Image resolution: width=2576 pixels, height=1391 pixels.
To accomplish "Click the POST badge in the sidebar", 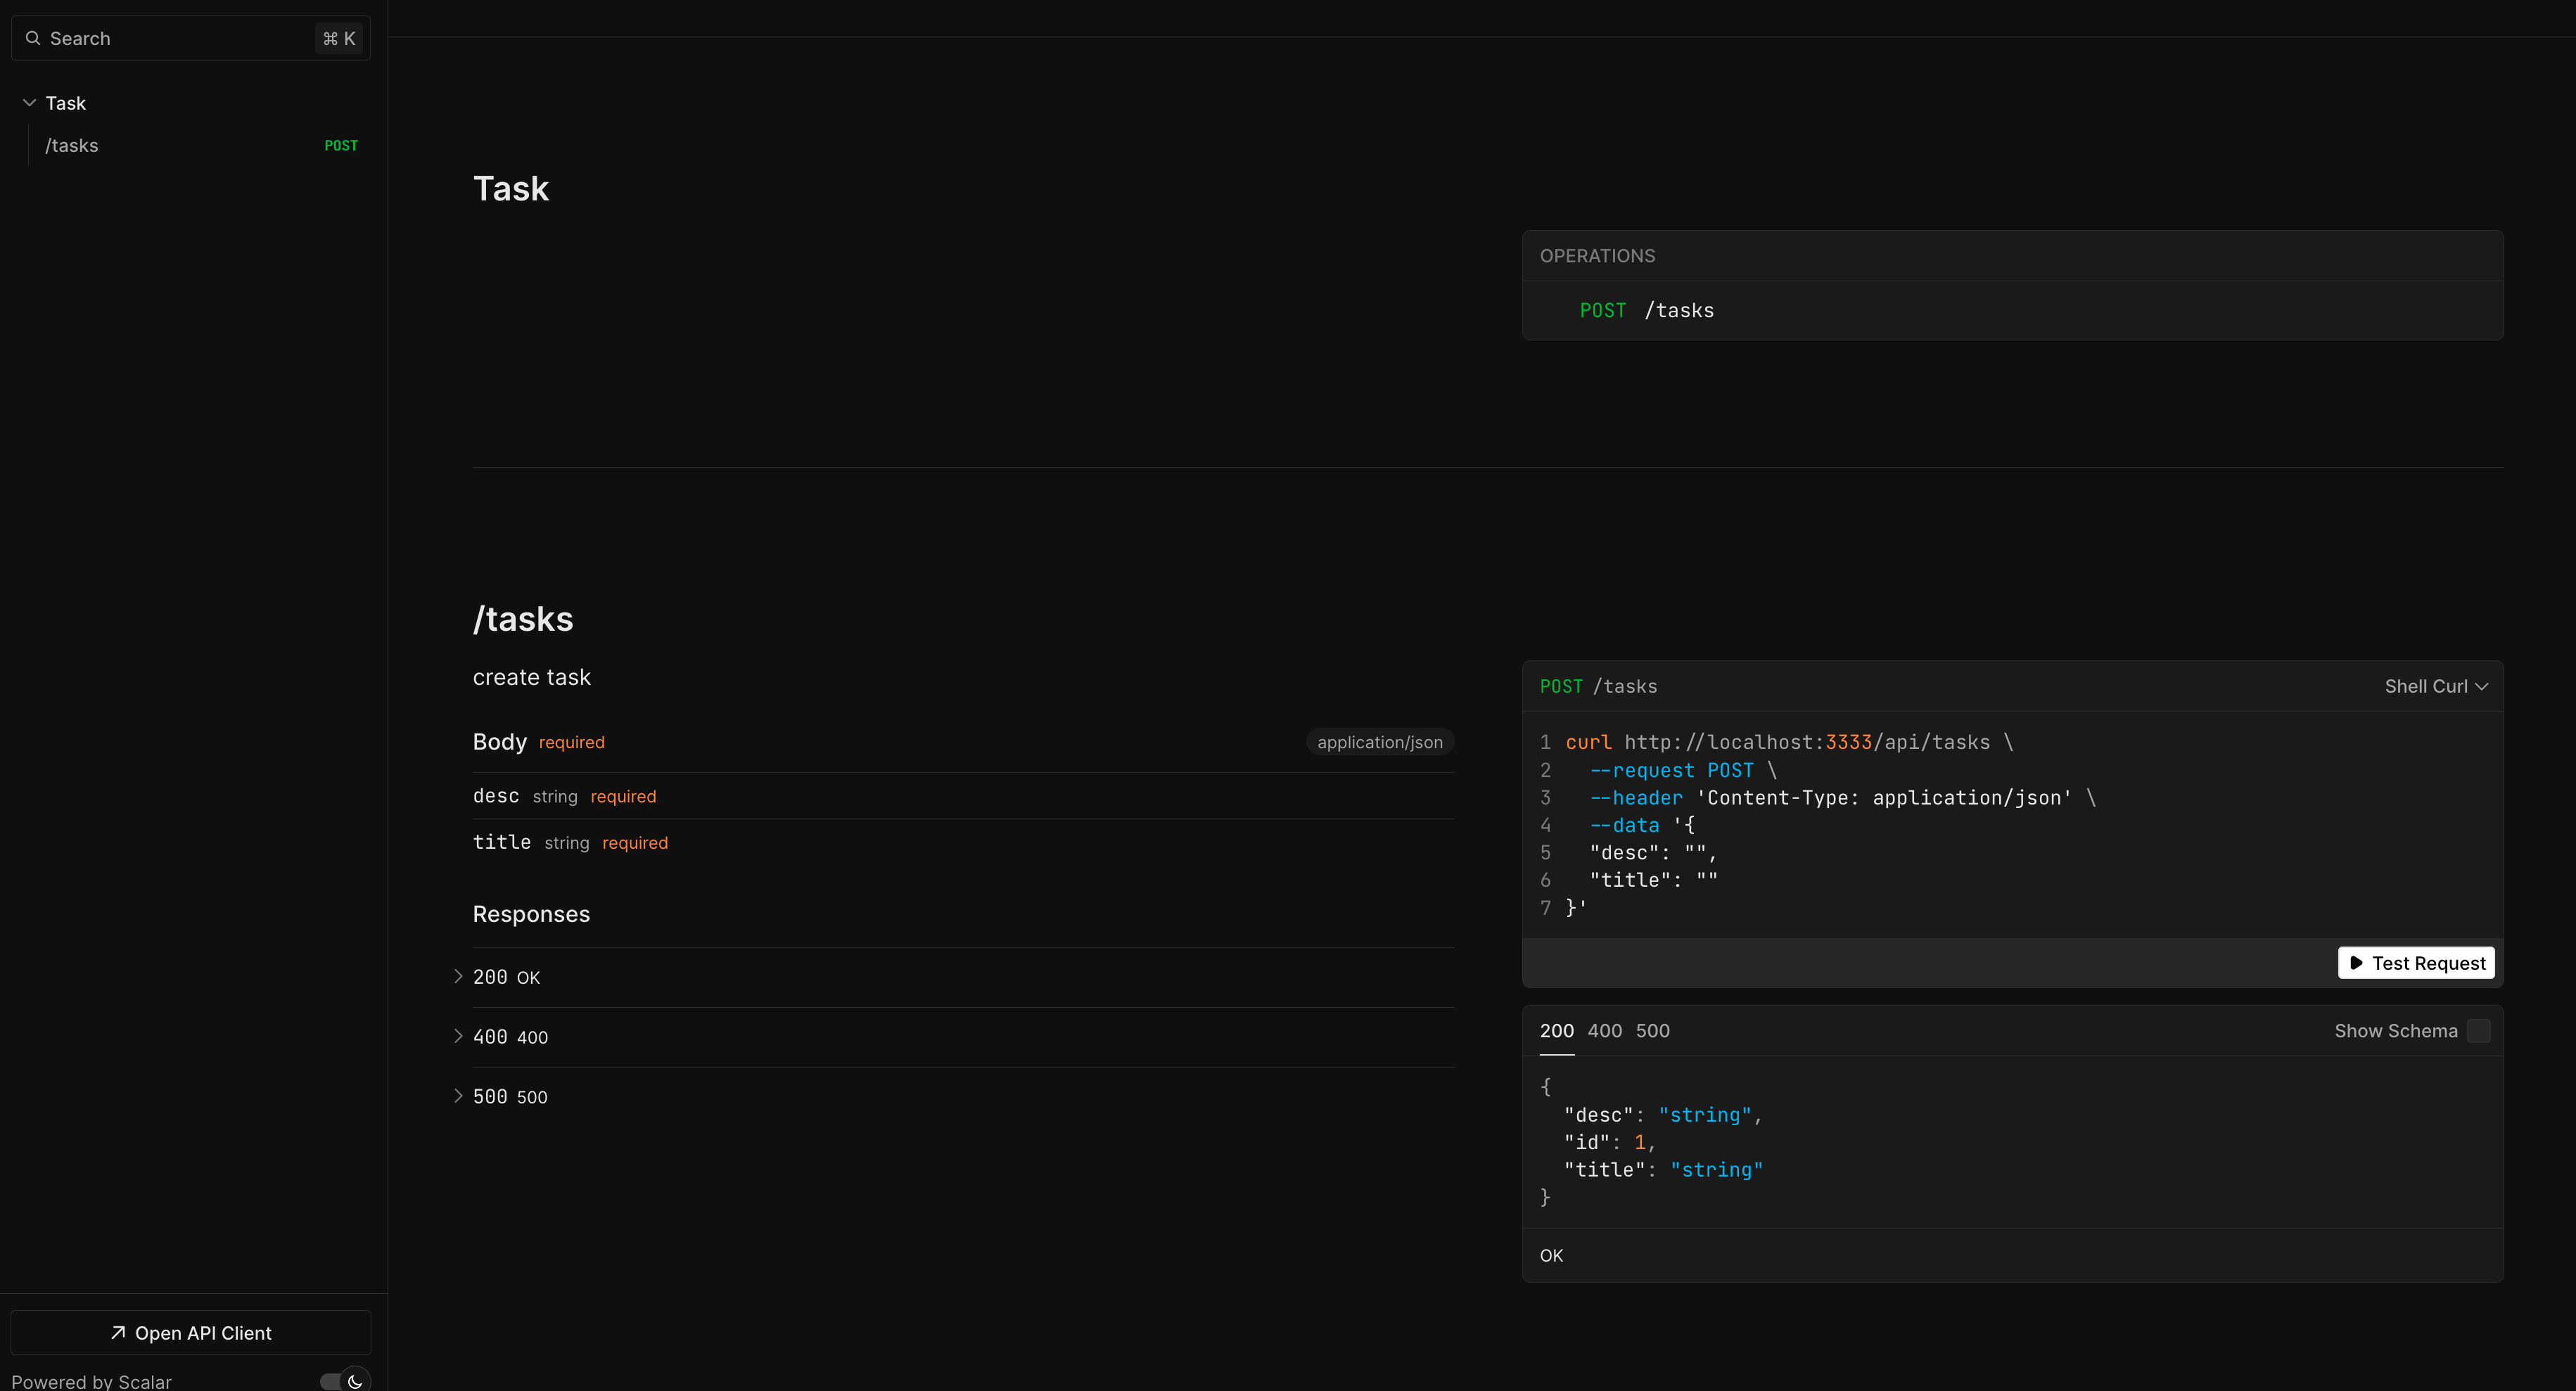I will click(341, 146).
